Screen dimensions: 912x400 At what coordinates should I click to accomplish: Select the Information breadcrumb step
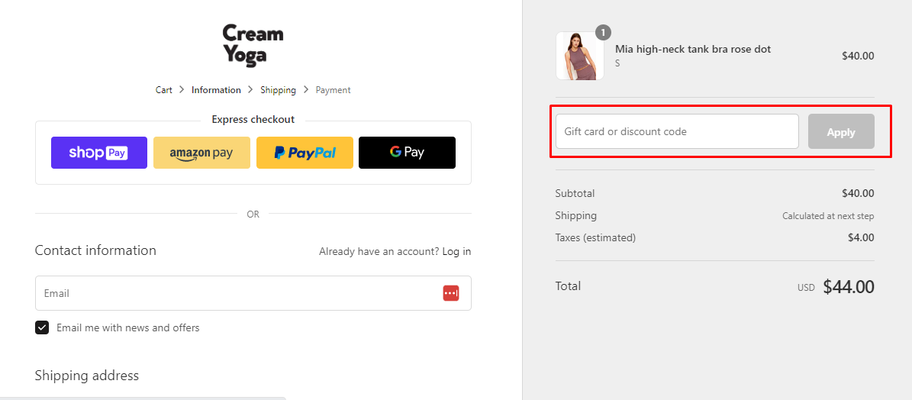[216, 90]
